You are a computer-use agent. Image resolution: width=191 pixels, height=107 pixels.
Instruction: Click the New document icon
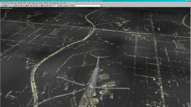pos(2,6)
